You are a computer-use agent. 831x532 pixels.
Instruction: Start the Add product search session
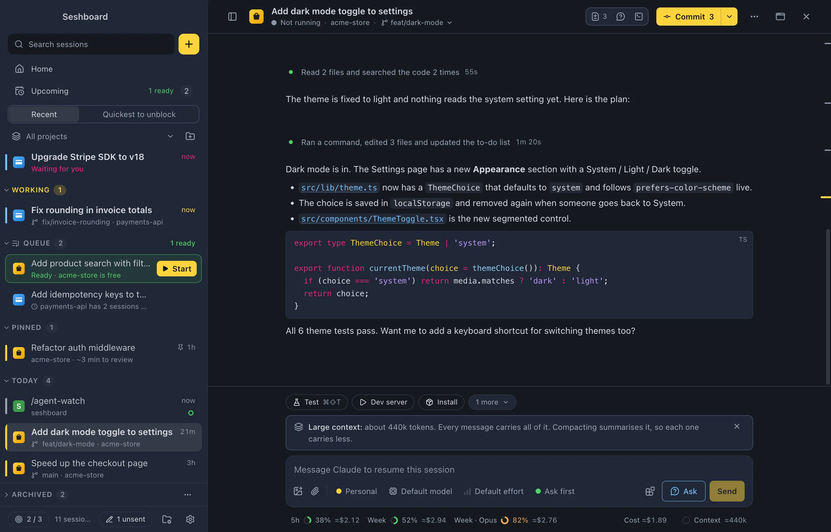(x=177, y=269)
